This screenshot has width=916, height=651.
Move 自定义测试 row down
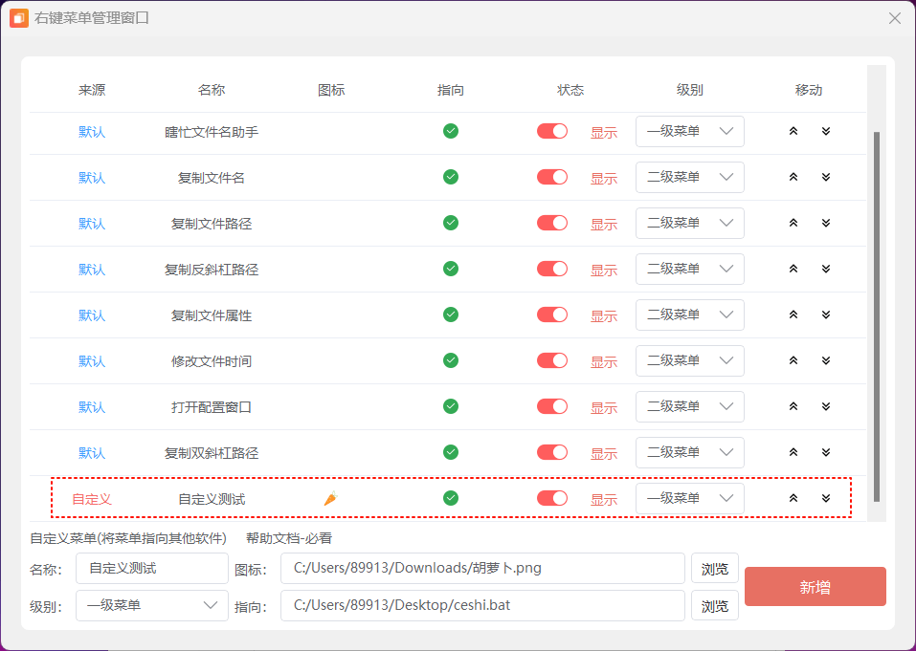click(x=826, y=498)
